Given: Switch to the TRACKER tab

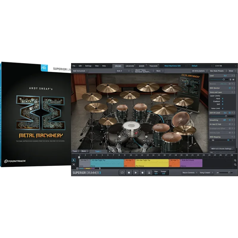Looking at the screenshot, I should 153,66.
